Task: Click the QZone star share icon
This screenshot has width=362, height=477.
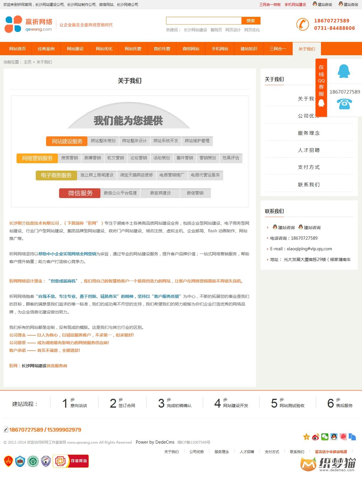Action: (x=307, y=437)
